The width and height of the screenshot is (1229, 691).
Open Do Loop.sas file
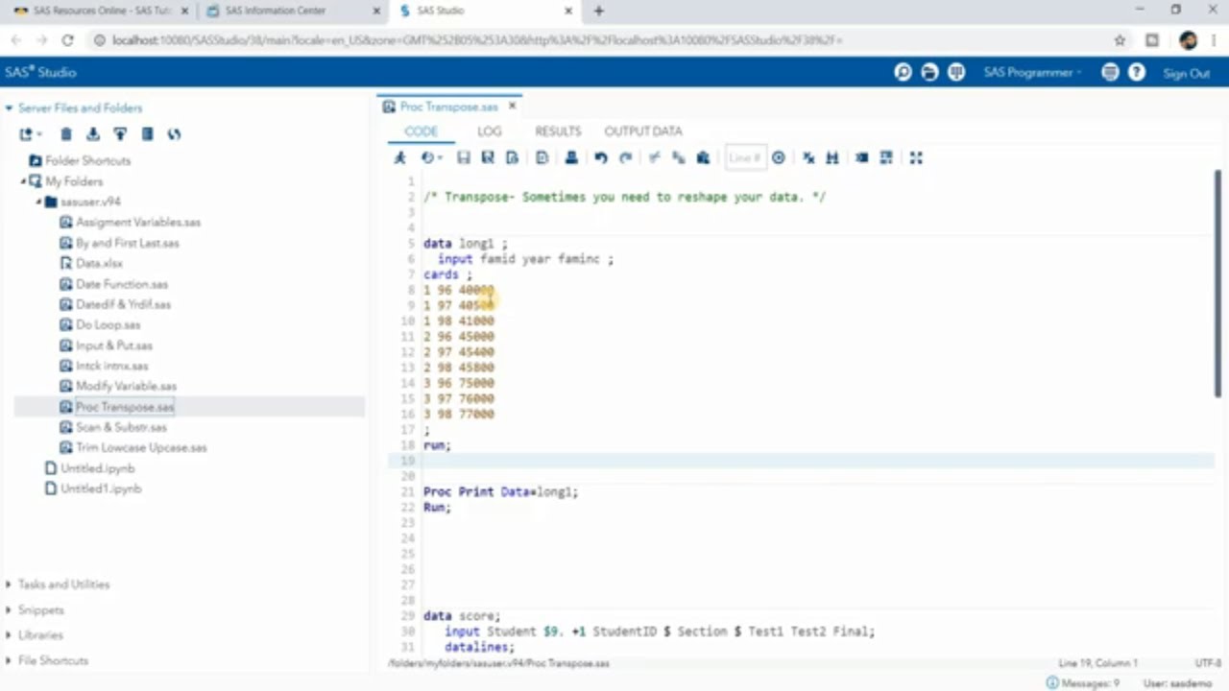[x=108, y=324]
